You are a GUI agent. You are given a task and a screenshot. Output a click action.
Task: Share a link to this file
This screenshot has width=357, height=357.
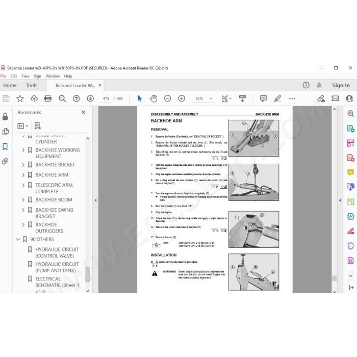point(321,98)
